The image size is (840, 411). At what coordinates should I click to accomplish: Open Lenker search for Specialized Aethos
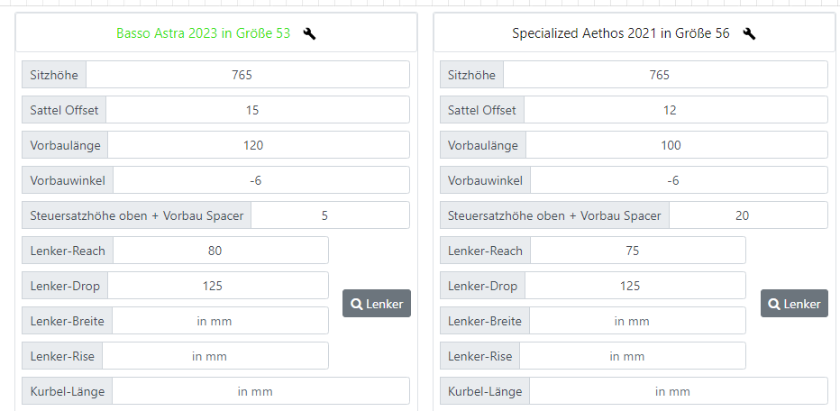point(795,304)
